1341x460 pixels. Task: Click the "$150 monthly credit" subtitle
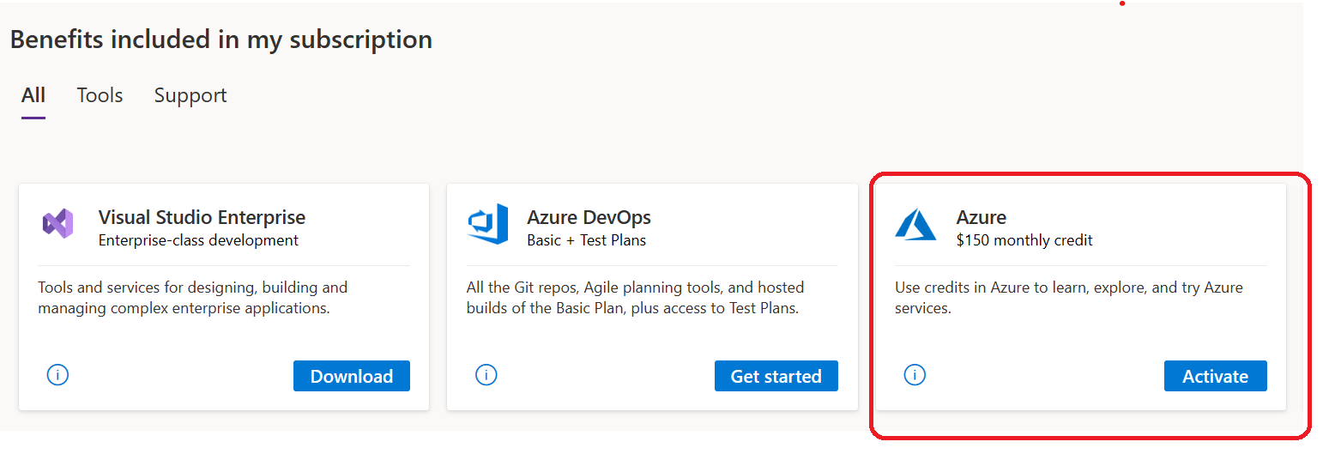[x=1024, y=240]
